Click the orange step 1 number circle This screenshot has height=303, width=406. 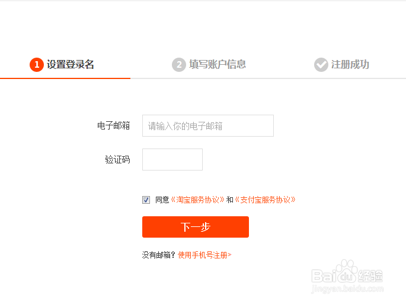click(37, 65)
